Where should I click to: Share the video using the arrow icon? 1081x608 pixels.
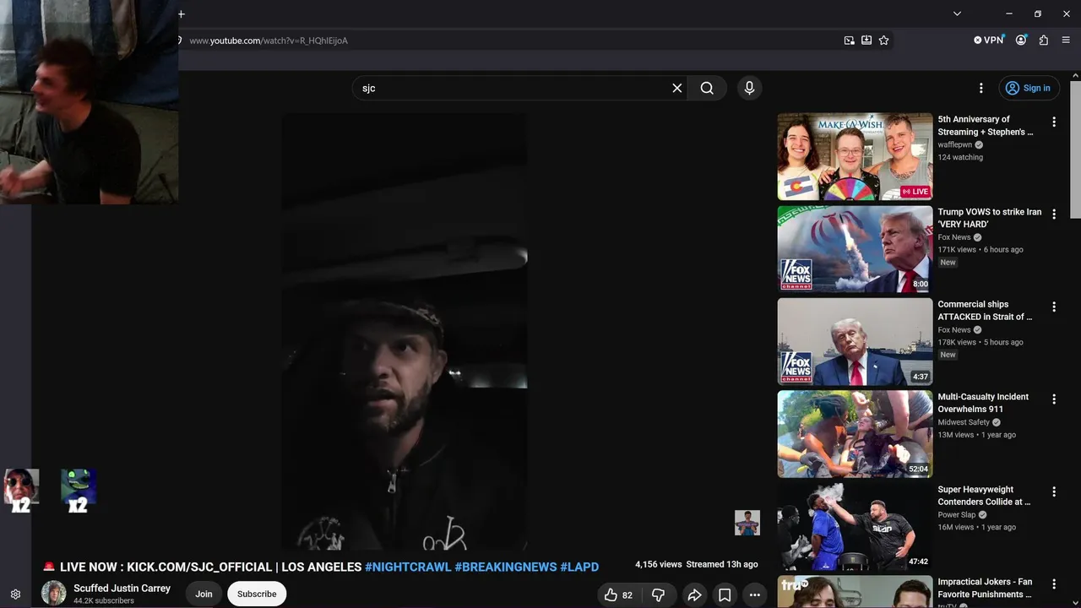(694, 594)
